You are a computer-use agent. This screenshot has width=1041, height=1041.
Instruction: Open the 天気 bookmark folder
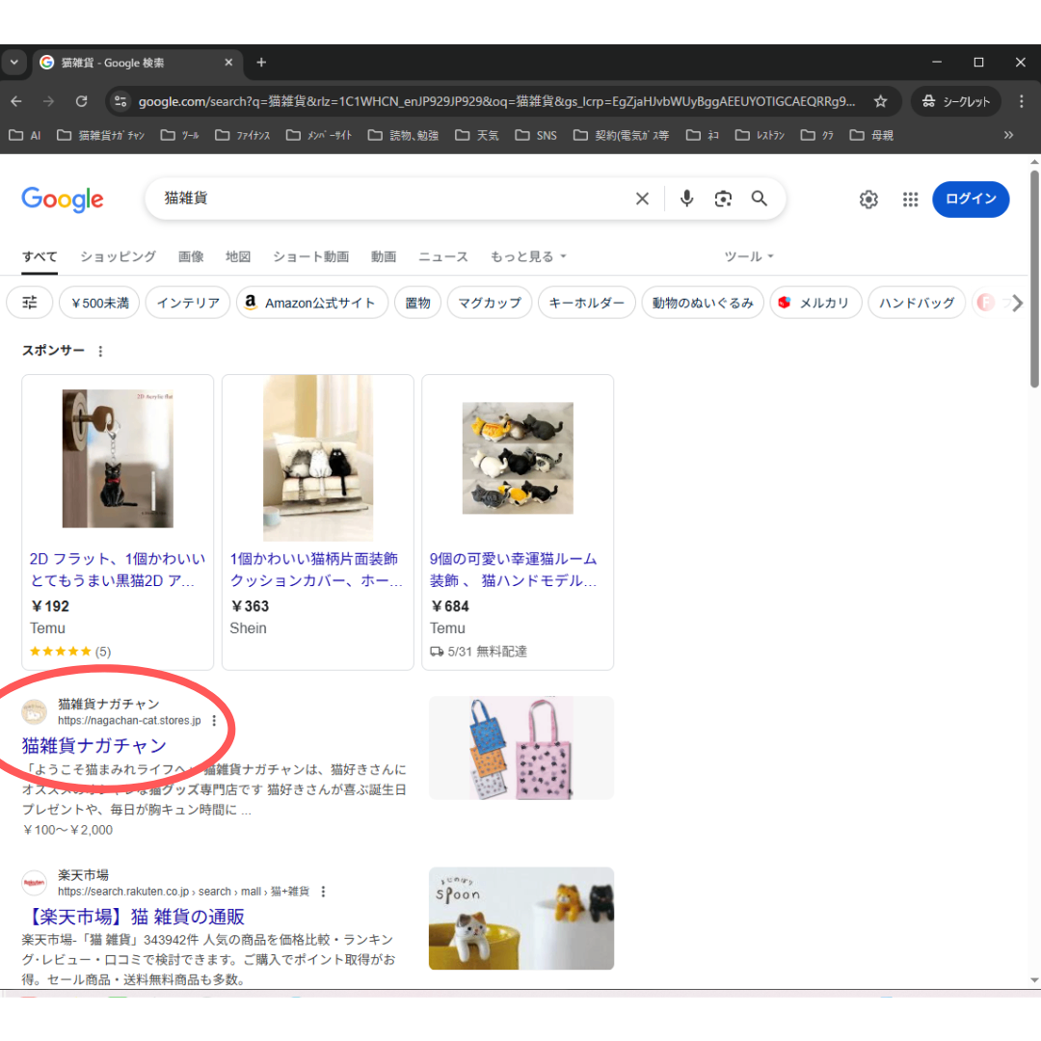point(477,136)
